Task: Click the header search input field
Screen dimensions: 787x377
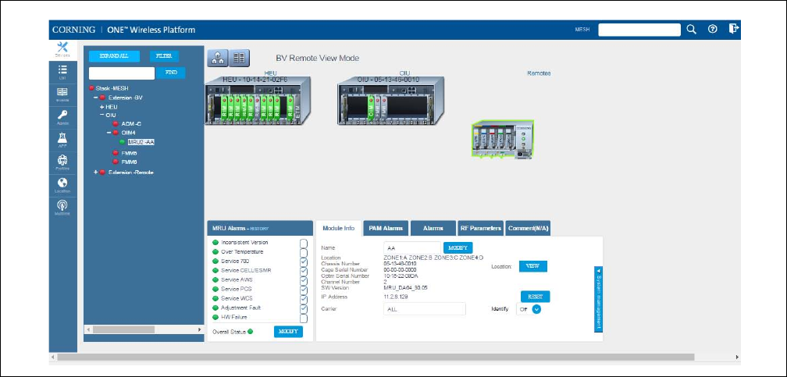Action: click(x=639, y=30)
